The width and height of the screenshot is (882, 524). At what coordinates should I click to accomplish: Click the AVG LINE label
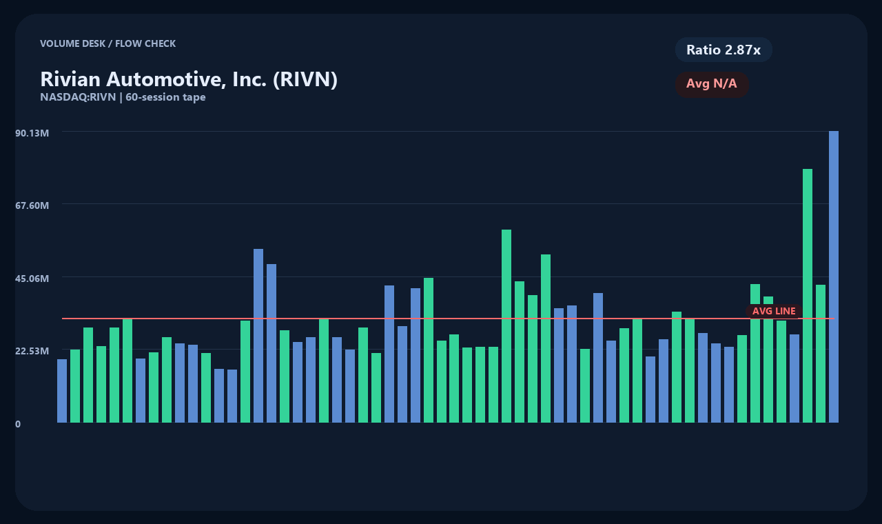774,311
